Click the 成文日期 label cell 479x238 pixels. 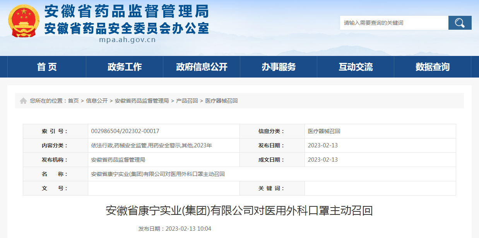(272, 160)
